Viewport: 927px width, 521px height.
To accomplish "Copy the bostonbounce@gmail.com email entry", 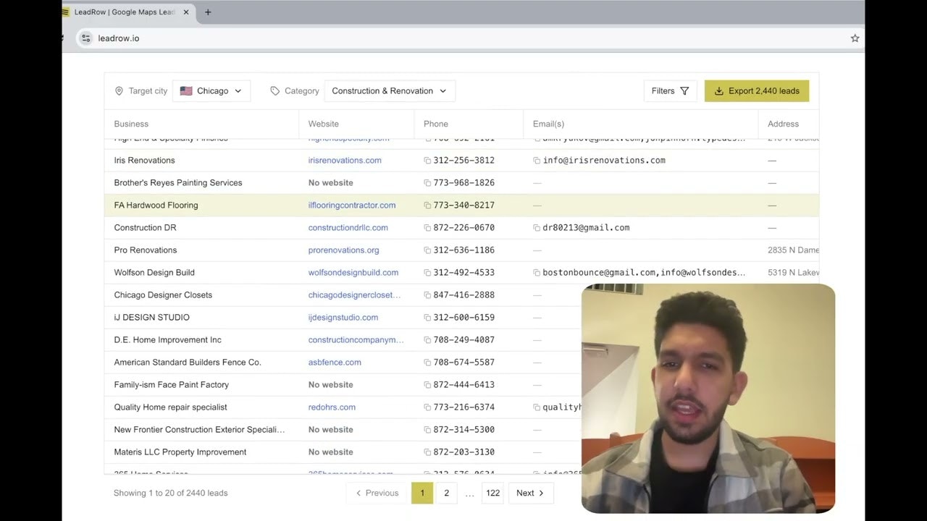I will (x=537, y=273).
